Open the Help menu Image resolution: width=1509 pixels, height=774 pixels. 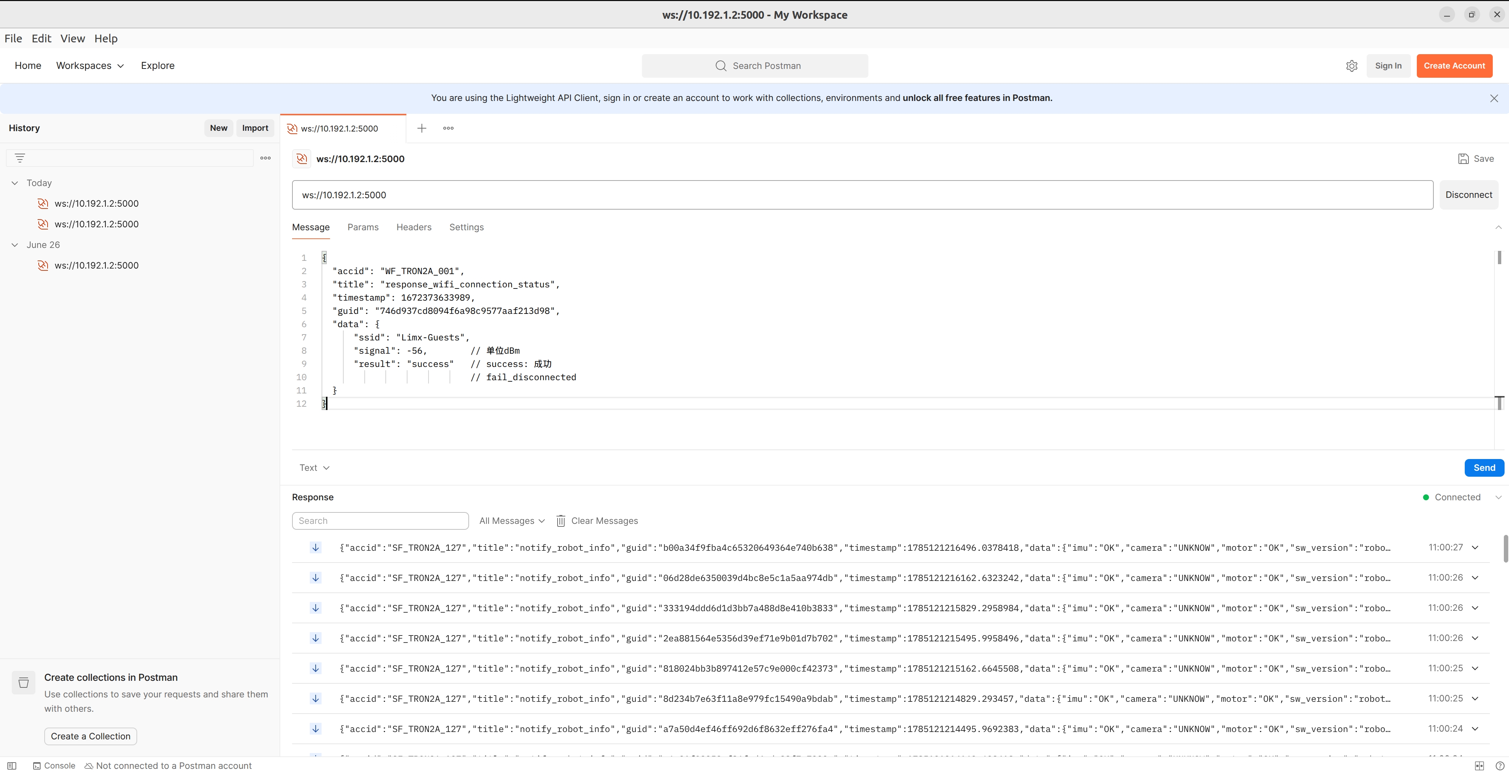(x=106, y=39)
